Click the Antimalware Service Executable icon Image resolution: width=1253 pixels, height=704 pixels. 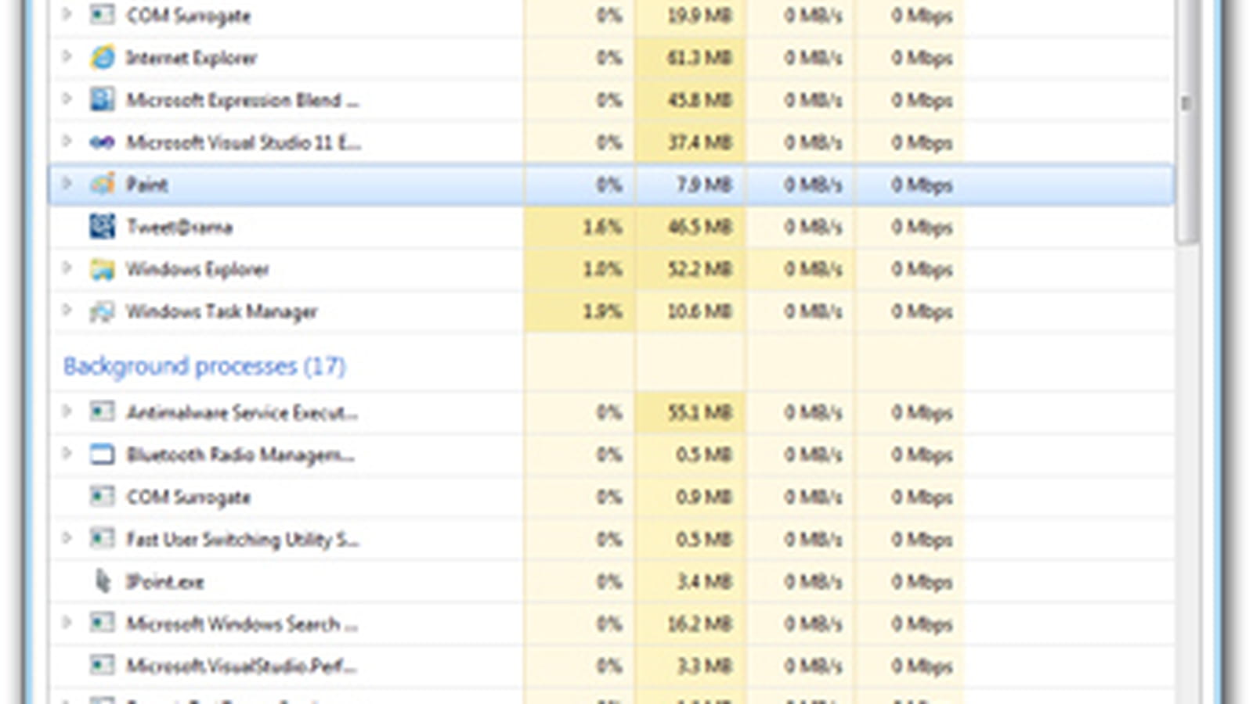(102, 412)
